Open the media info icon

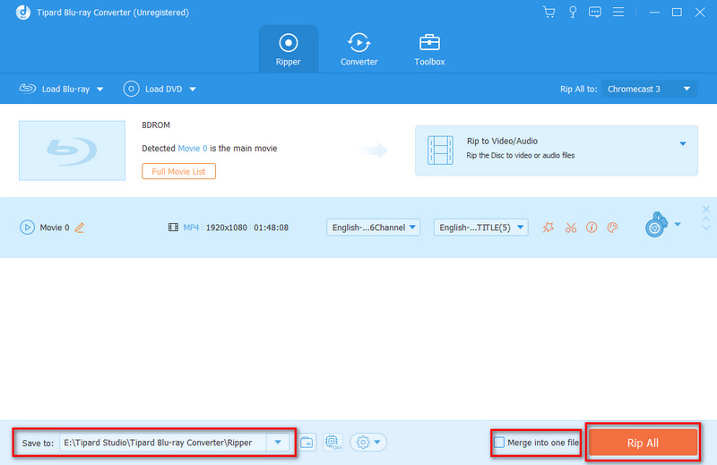coord(592,228)
